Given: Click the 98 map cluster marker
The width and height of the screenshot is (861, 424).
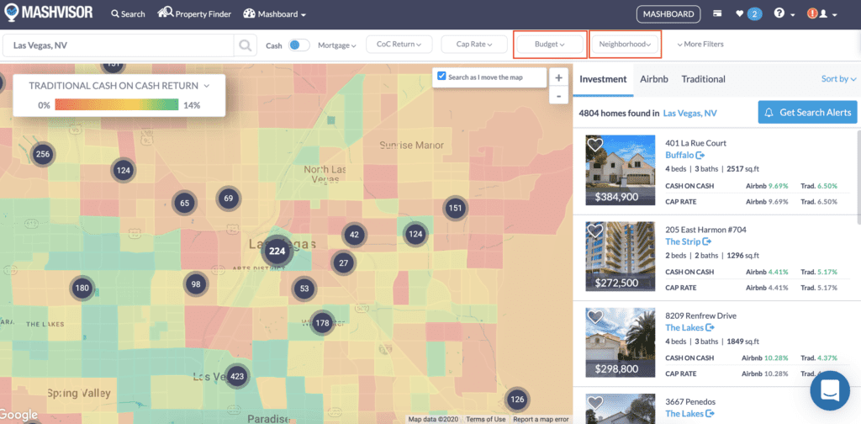Looking at the screenshot, I should click(195, 284).
